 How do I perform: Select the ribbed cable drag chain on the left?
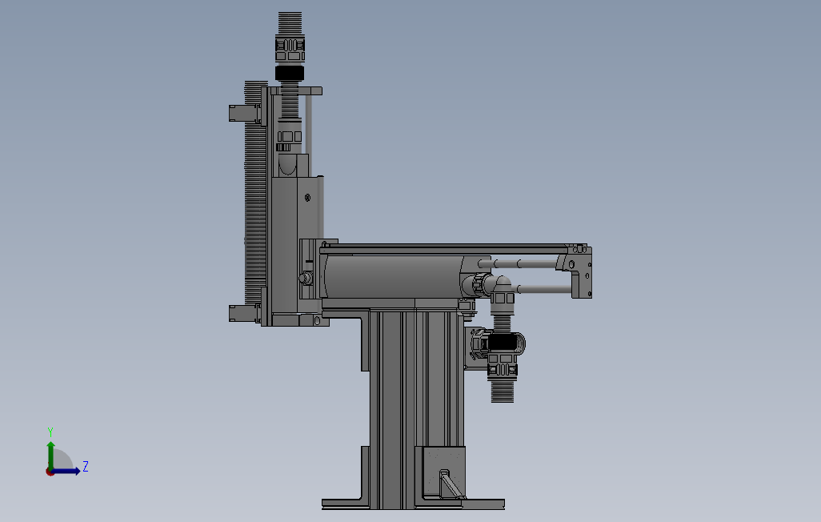click(x=255, y=194)
